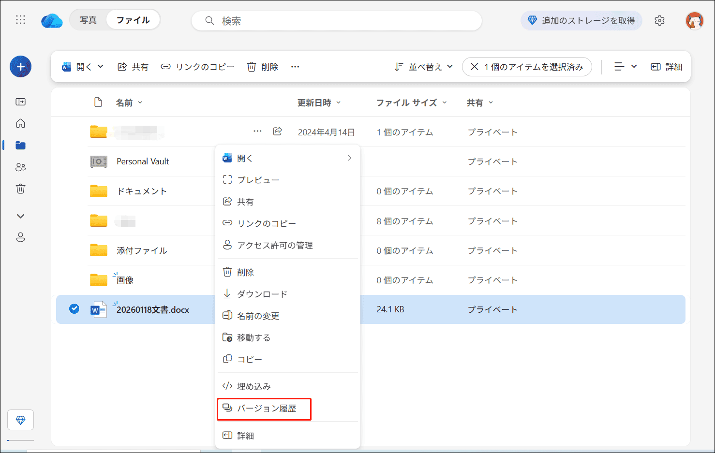715x453 pixels.
Task: Open the app launcher grid icon
Action: click(20, 20)
